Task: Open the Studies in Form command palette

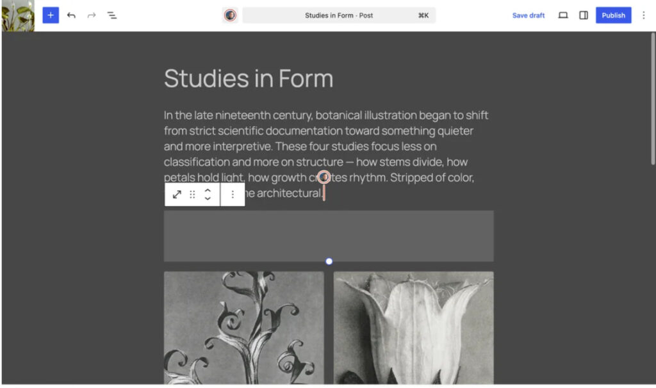Action: [x=339, y=15]
